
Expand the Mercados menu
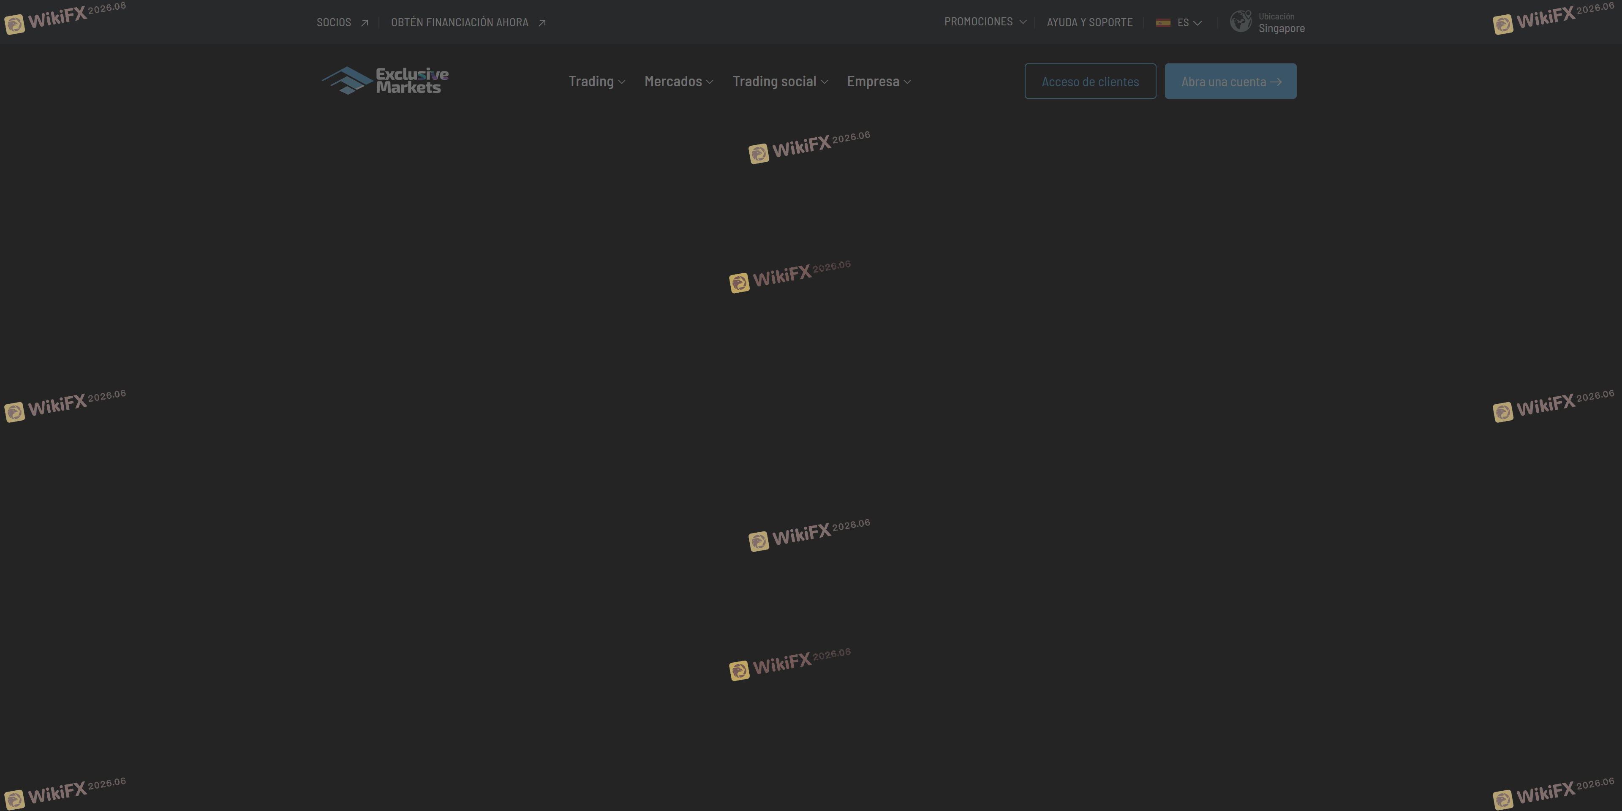click(x=679, y=81)
